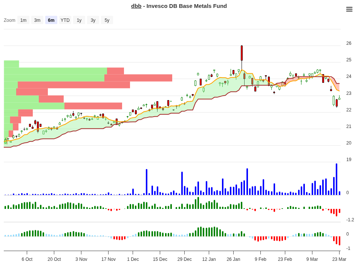The height and width of the screenshot is (271, 358).
Task: Choose the 1y zoom range
Action: 79,20
